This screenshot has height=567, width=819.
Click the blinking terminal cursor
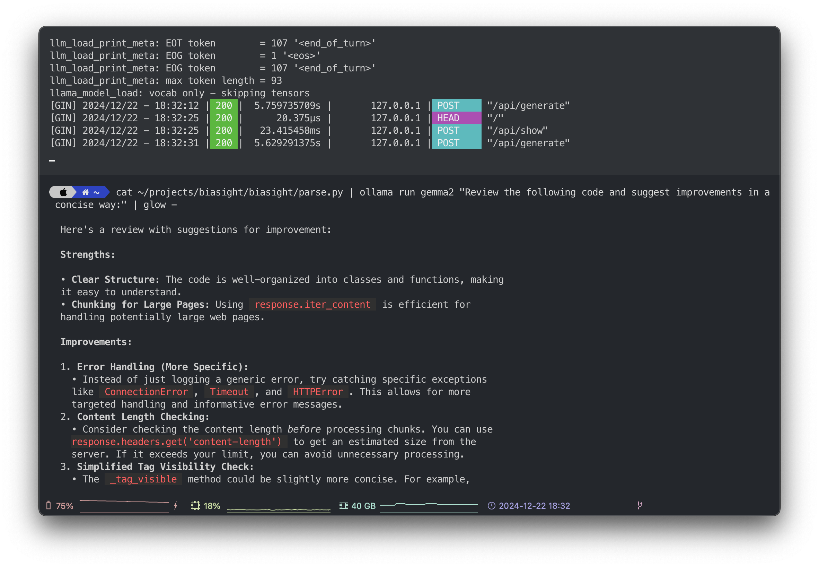[x=53, y=160]
